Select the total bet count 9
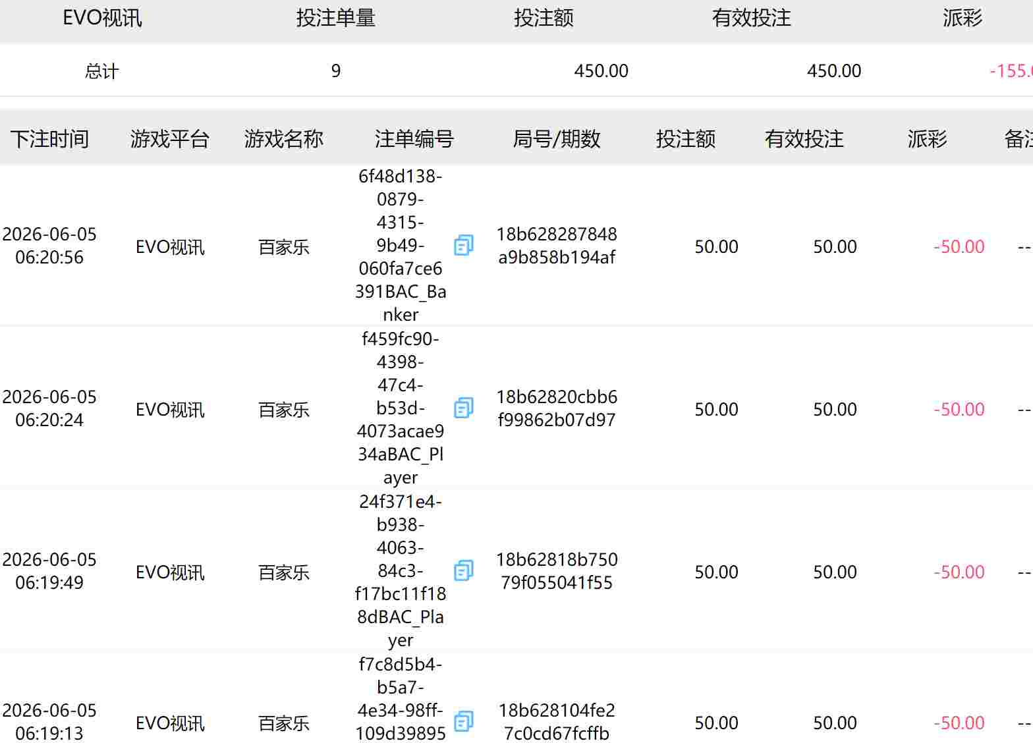This screenshot has width=1033, height=743. coord(336,71)
